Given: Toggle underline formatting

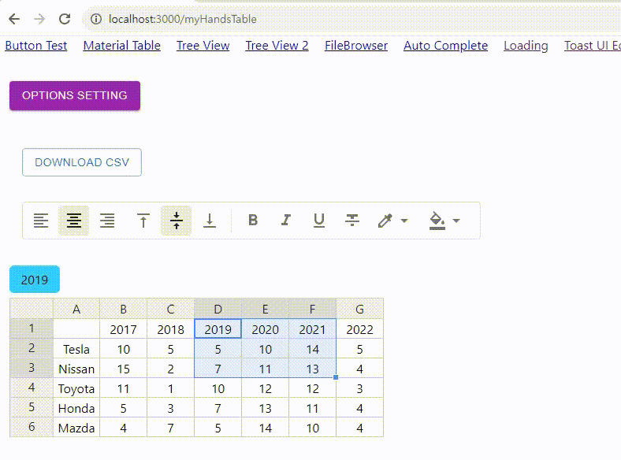Looking at the screenshot, I should 319,220.
